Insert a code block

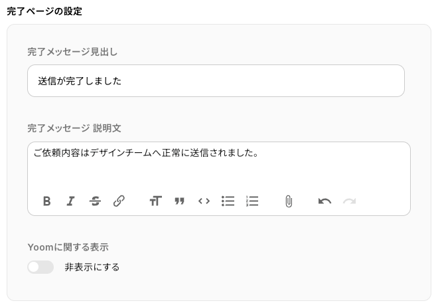[x=204, y=201]
